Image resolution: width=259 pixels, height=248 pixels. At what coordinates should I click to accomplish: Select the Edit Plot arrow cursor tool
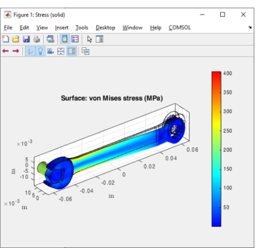pyautogui.click(x=89, y=39)
